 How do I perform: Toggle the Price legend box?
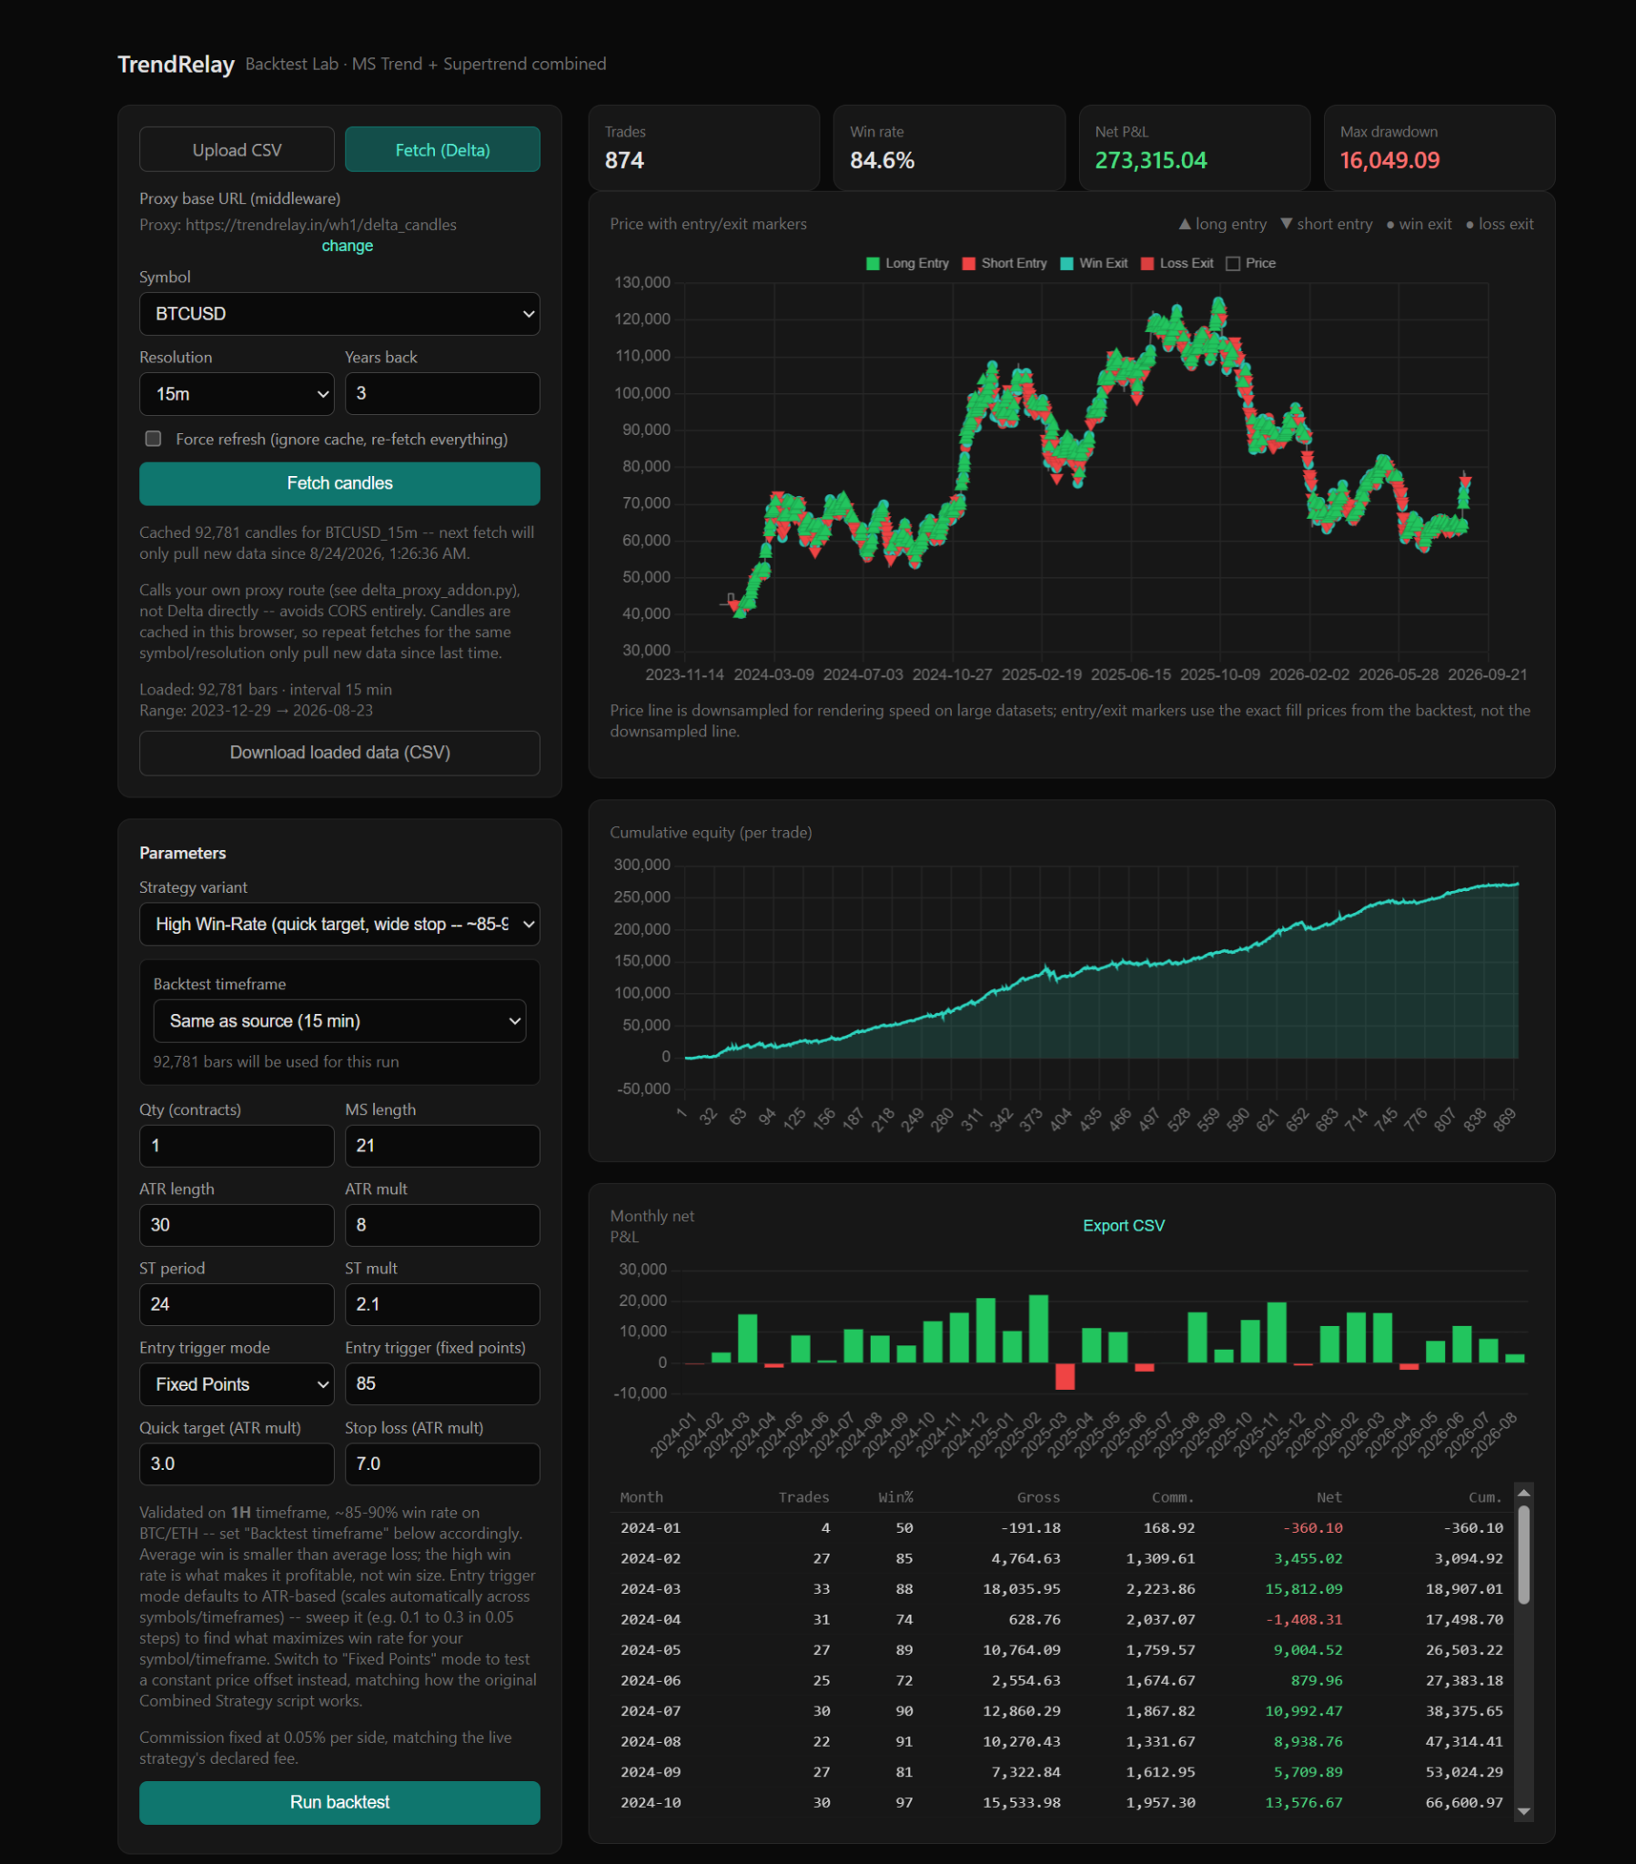1233,264
